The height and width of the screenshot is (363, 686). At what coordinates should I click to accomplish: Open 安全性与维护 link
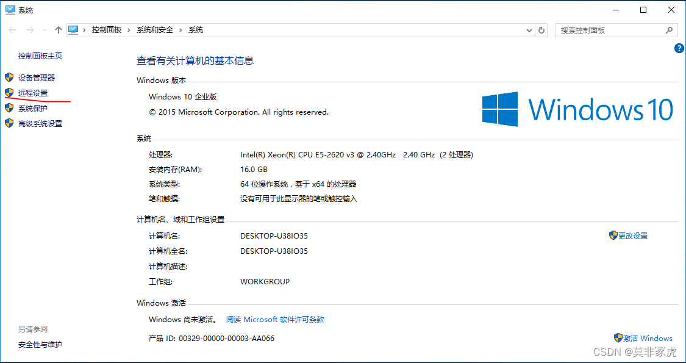tap(40, 344)
